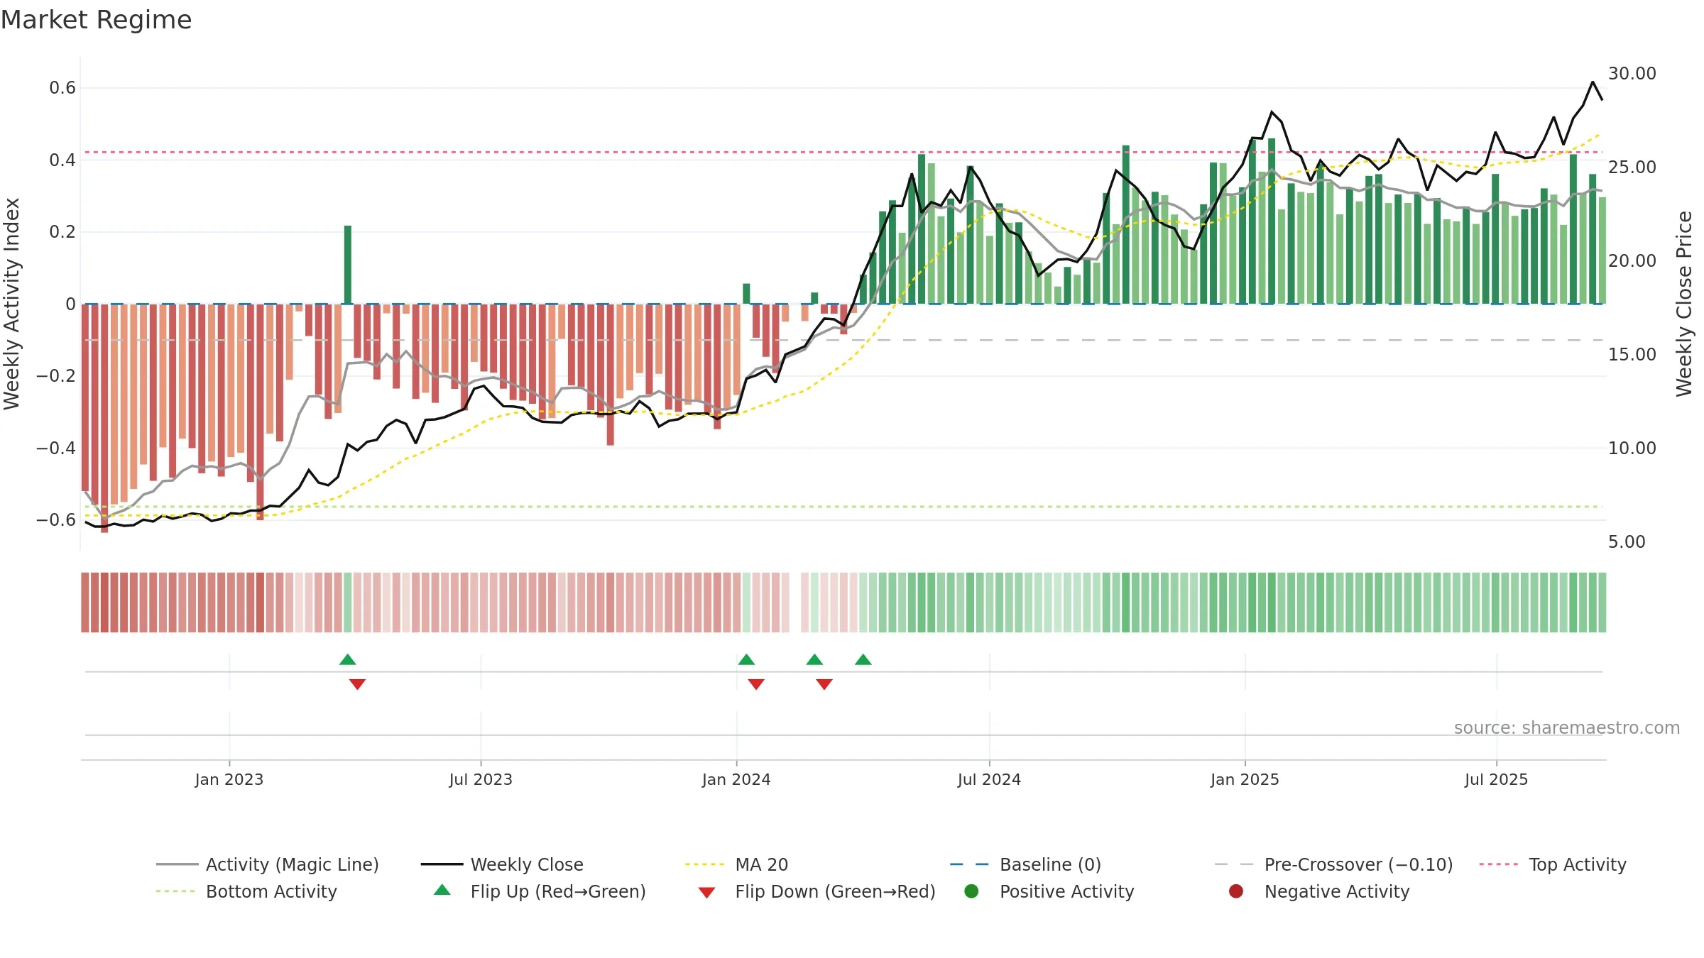This screenshot has height=958, width=1704.
Task: Click the 10.00 price axis label
Action: [1632, 448]
